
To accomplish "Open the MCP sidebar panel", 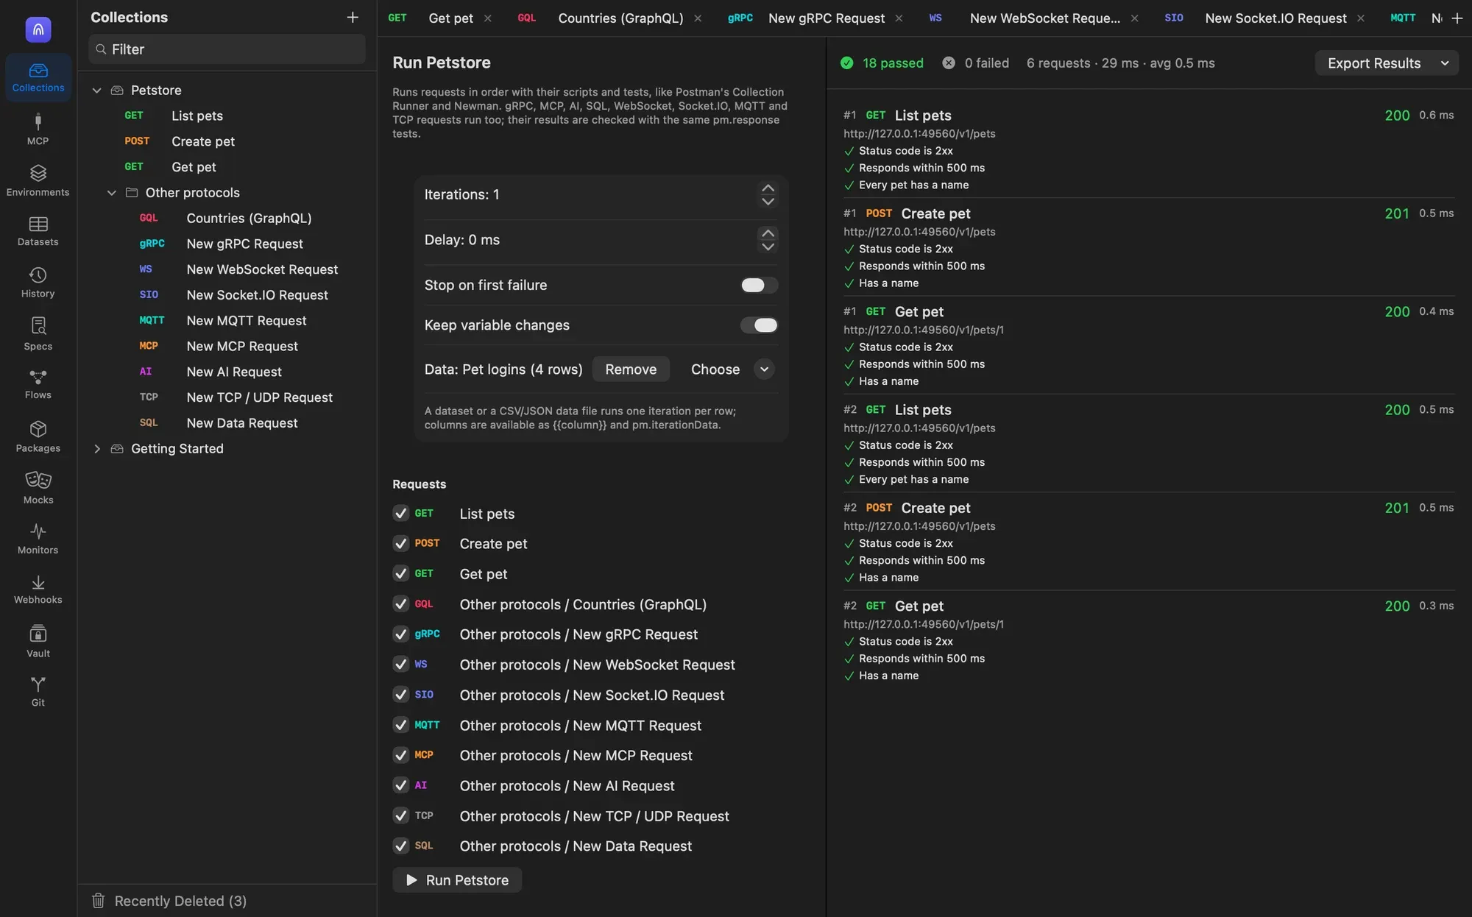I will 38,130.
